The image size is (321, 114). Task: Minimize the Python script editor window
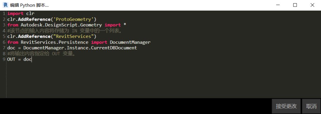click(x=278, y=5)
